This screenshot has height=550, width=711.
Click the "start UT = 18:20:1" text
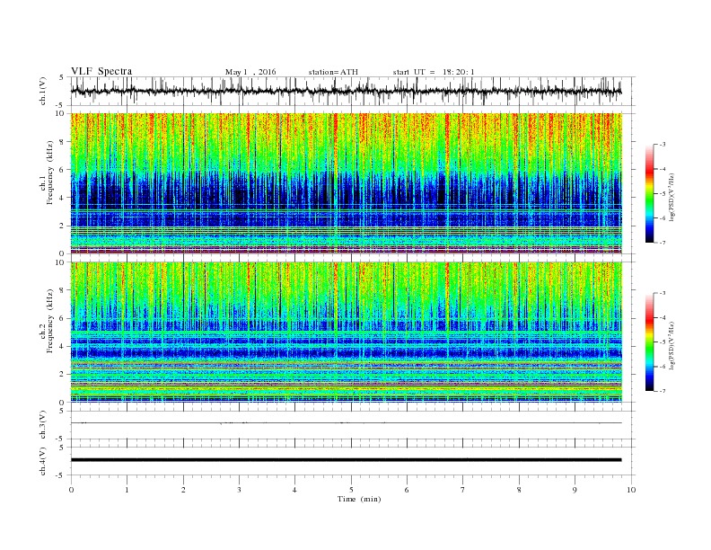pos(434,72)
